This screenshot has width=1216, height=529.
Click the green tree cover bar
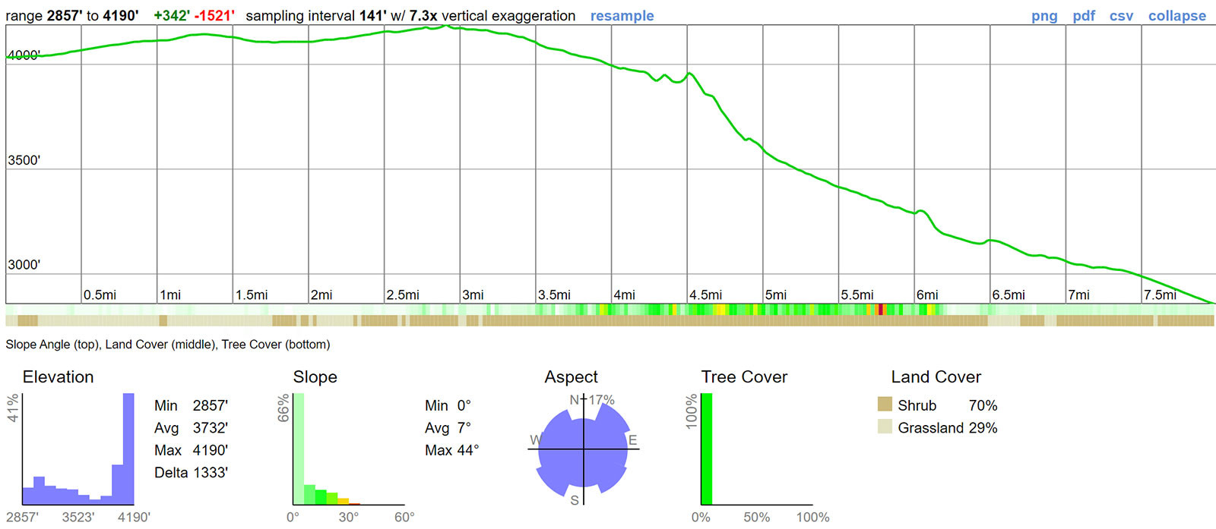[707, 449]
